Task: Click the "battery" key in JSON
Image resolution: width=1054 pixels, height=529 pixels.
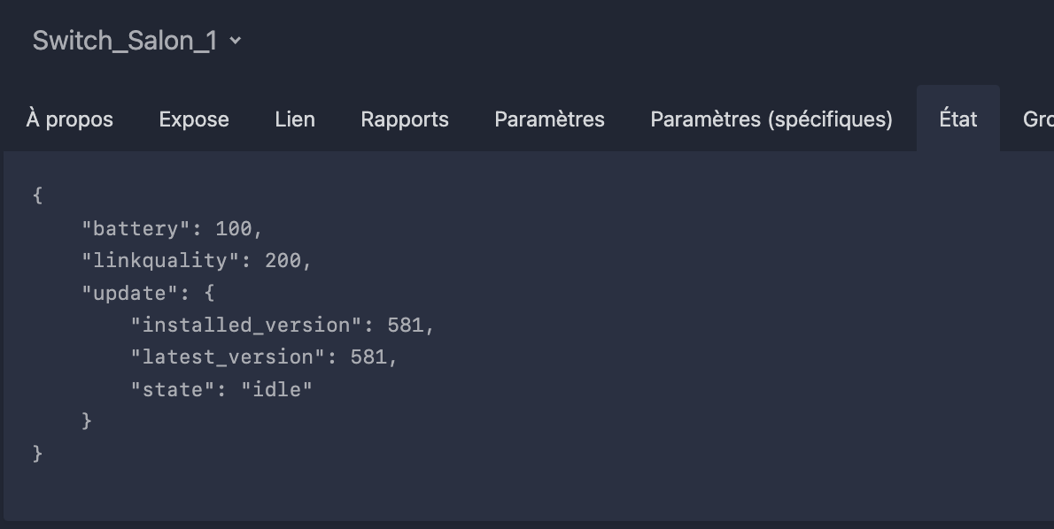Action: coord(136,228)
